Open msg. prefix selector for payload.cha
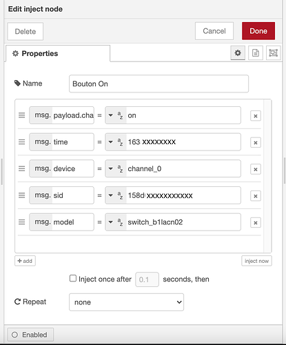The height and width of the screenshot is (345, 286). 41,115
